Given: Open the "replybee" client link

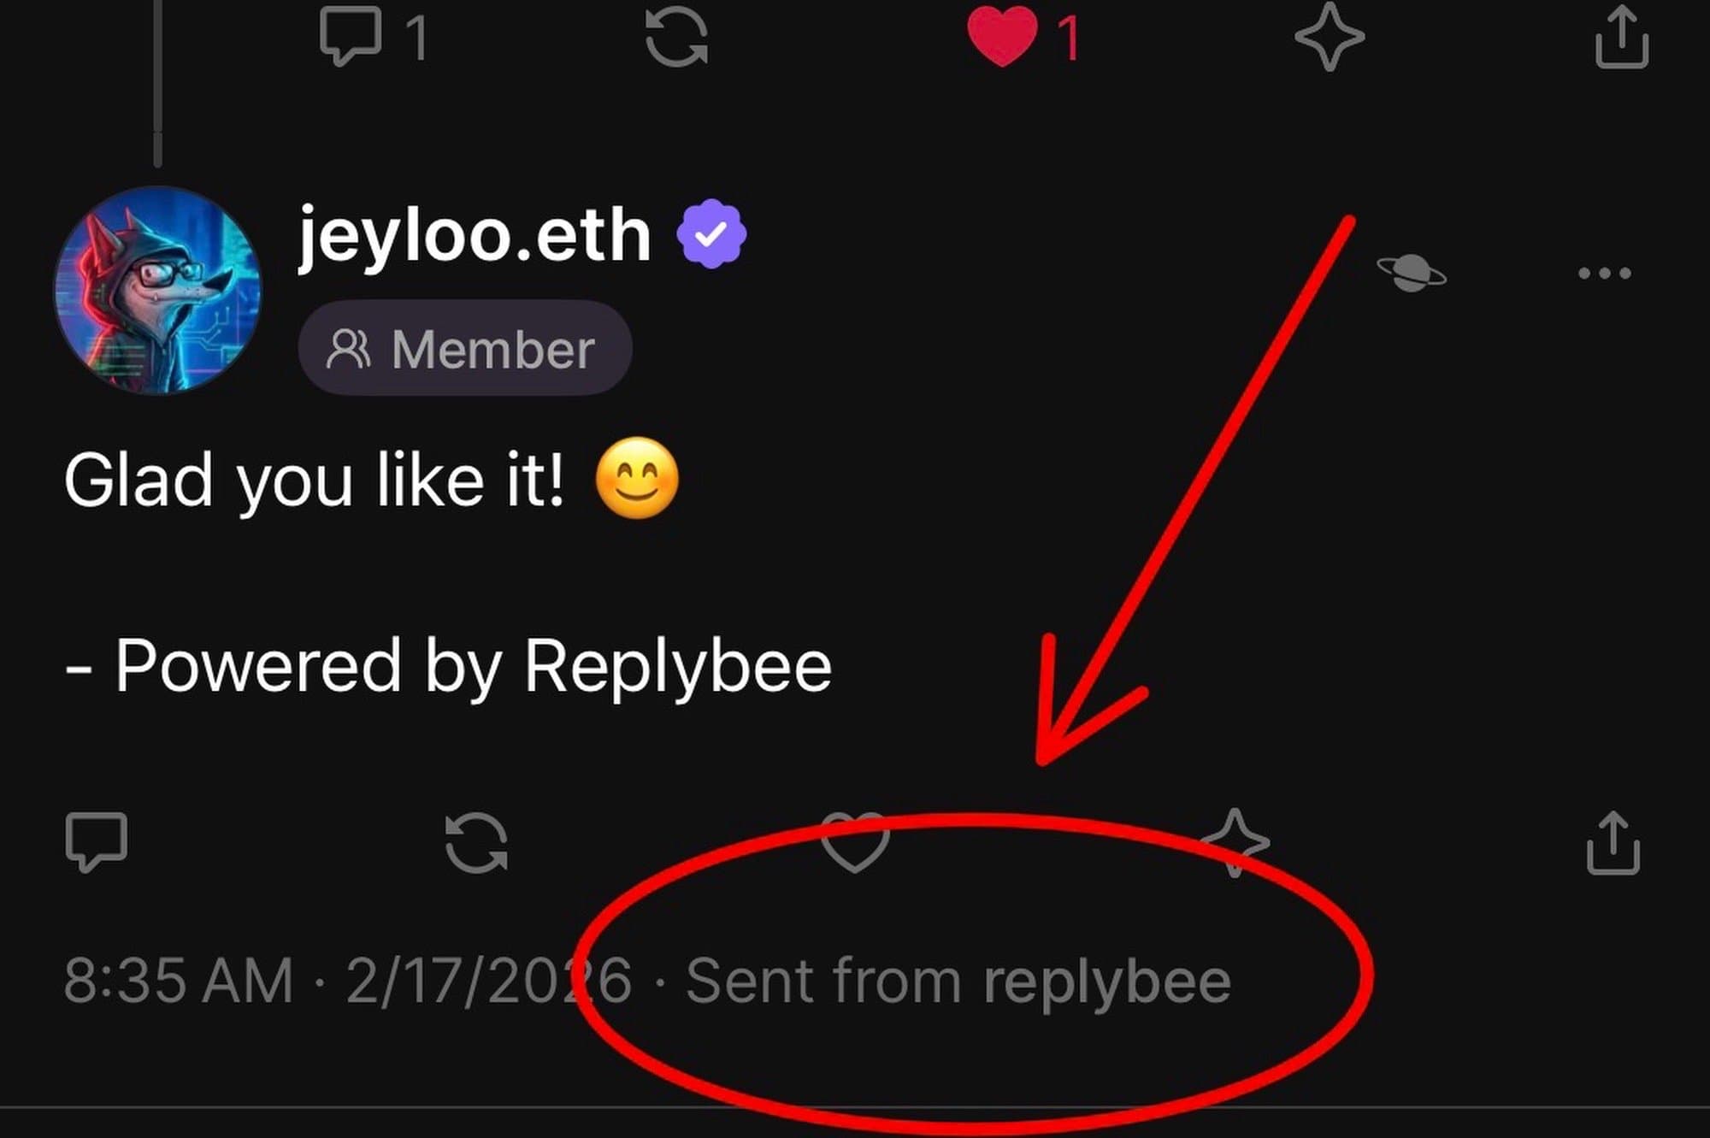Looking at the screenshot, I should [x=1106, y=982].
